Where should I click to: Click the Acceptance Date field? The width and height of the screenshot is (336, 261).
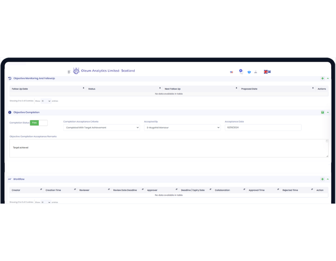click(x=263, y=128)
